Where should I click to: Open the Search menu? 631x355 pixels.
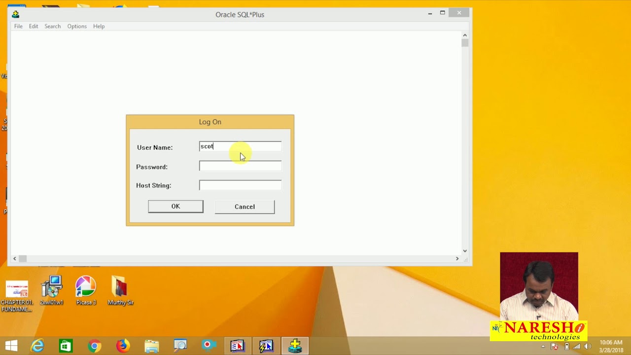[x=53, y=26]
